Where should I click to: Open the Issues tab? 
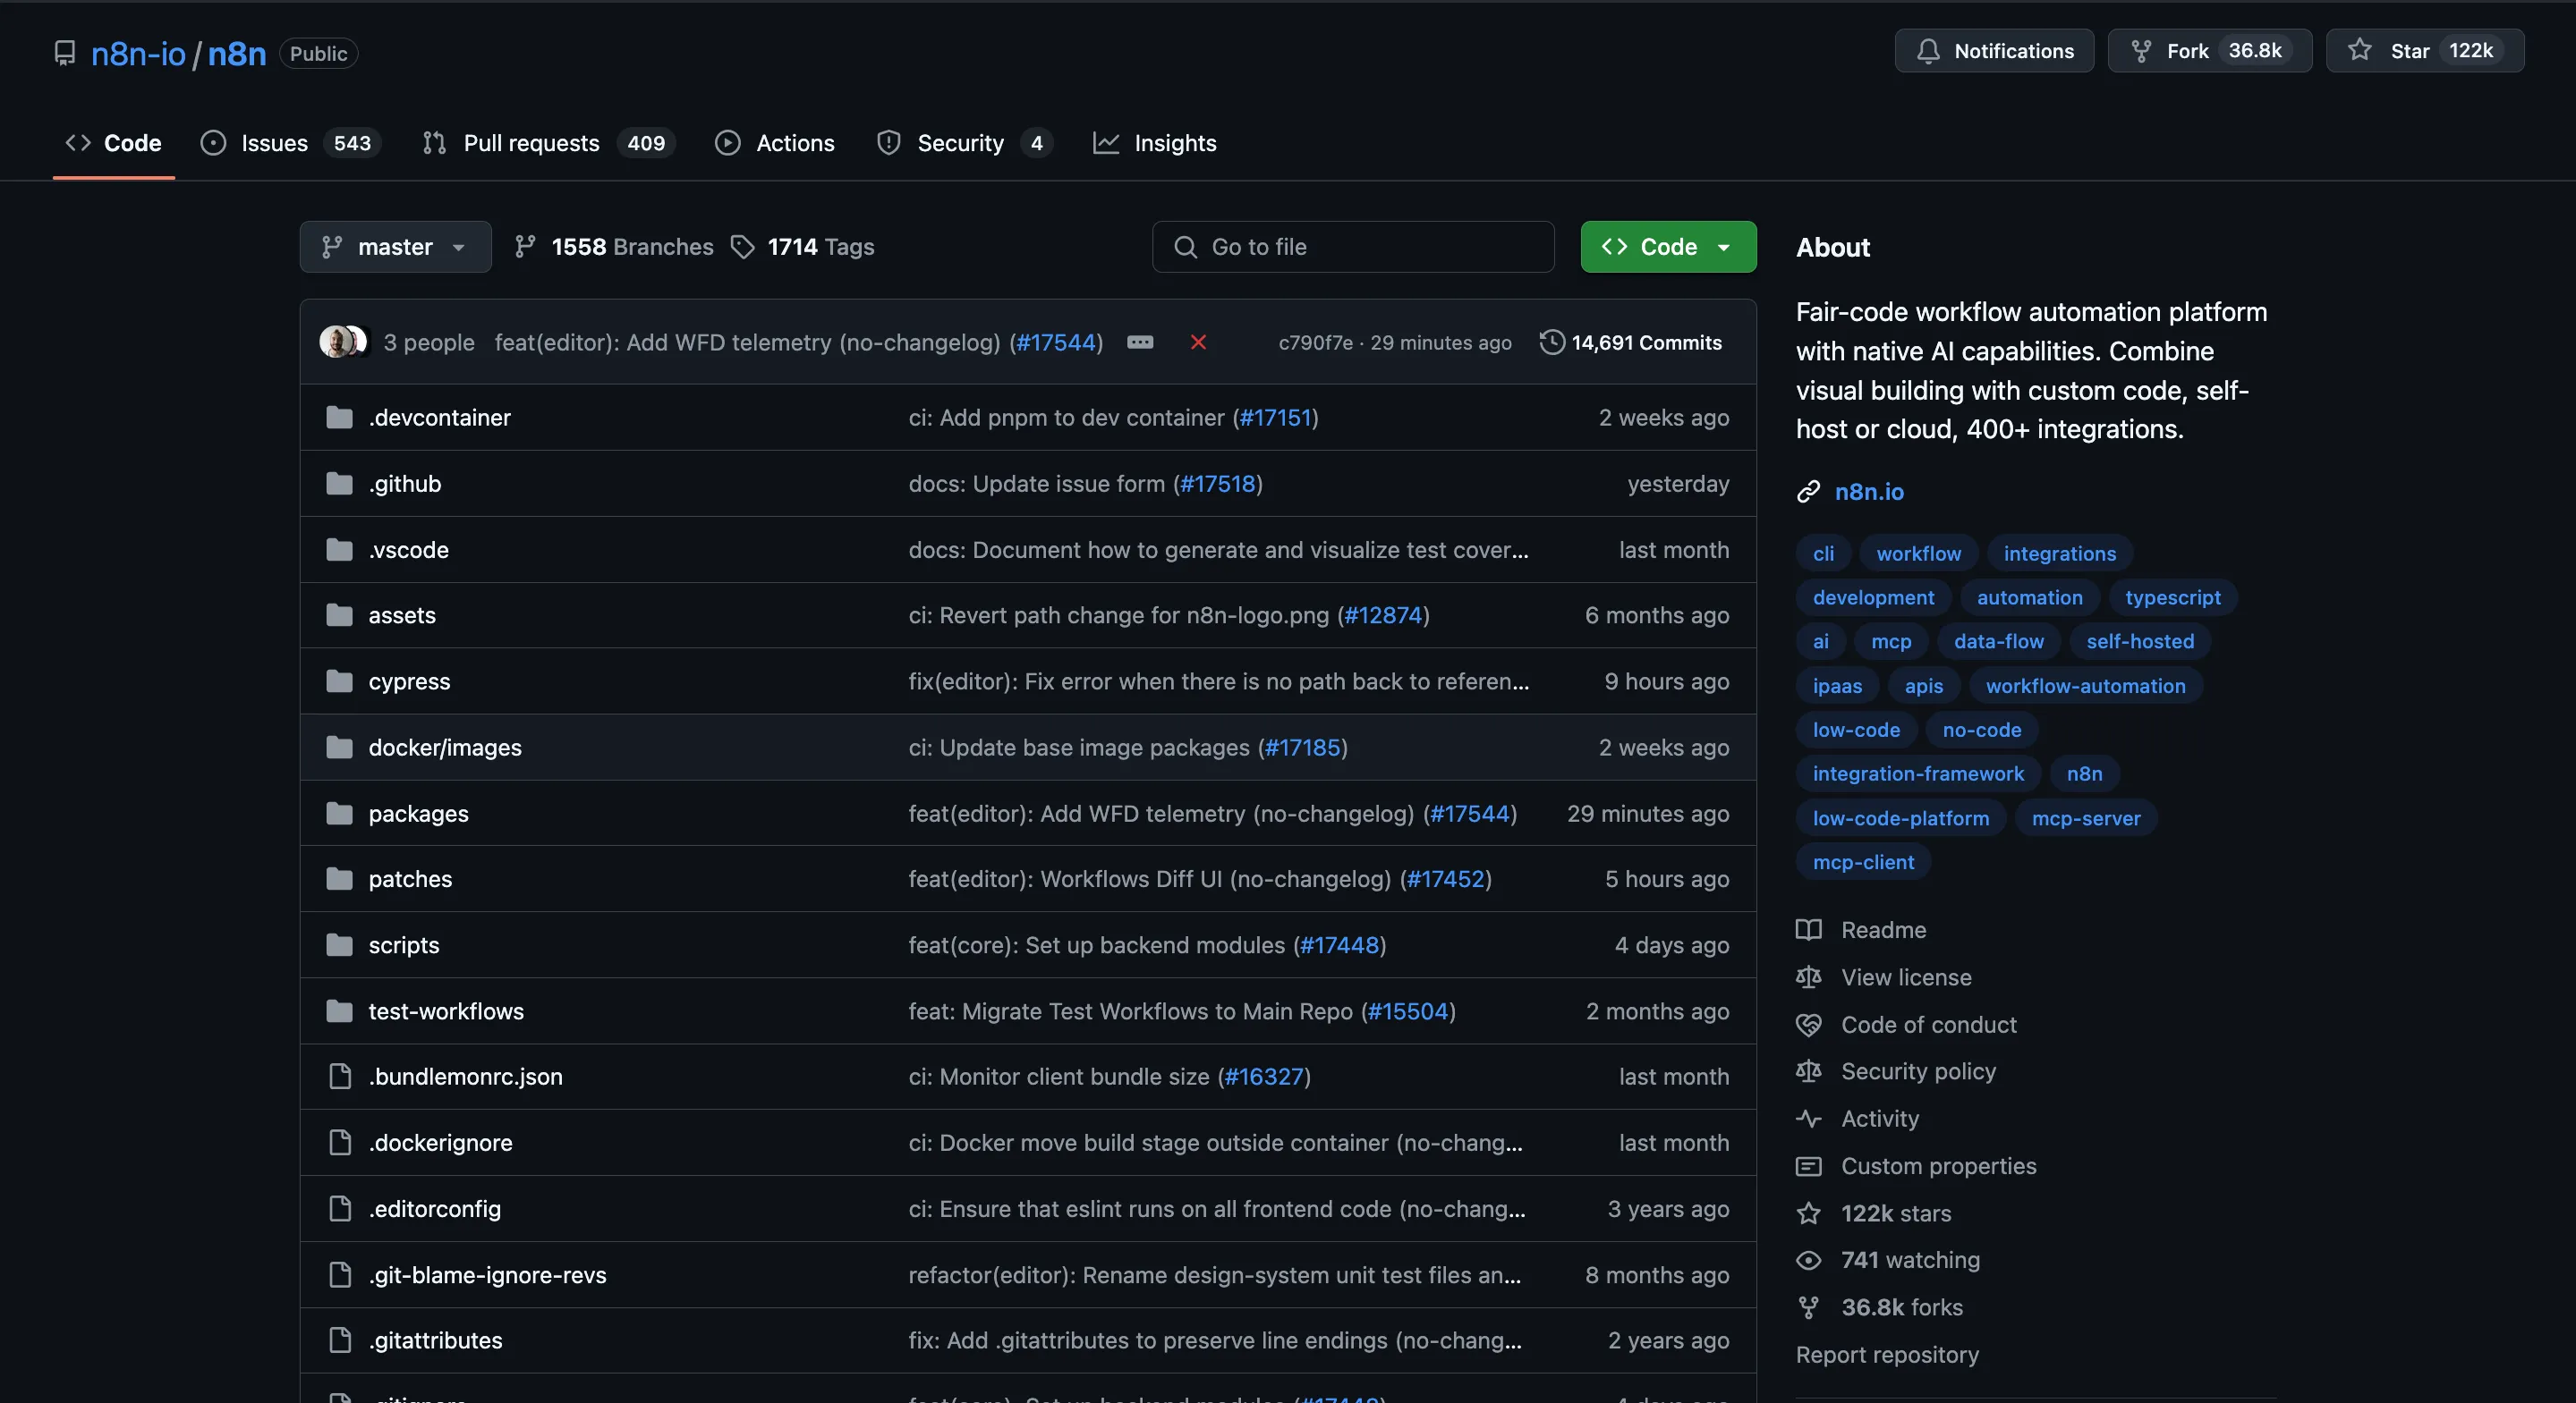pyautogui.click(x=291, y=143)
